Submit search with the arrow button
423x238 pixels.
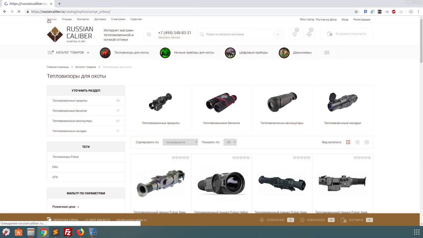(277, 34)
